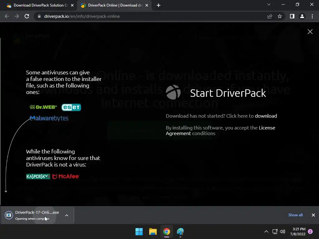319x239 pixels.
Task: Open the Paint app from taskbar
Action: [x=180, y=232]
